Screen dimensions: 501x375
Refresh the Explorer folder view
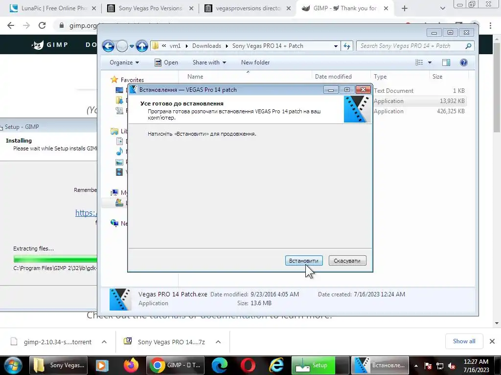tap(347, 46)
